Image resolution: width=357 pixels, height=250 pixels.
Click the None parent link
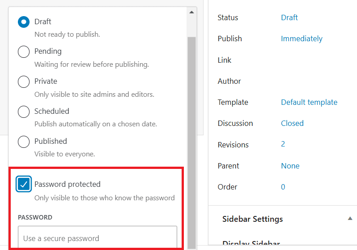pyautogui.click(x=290, y=166)
